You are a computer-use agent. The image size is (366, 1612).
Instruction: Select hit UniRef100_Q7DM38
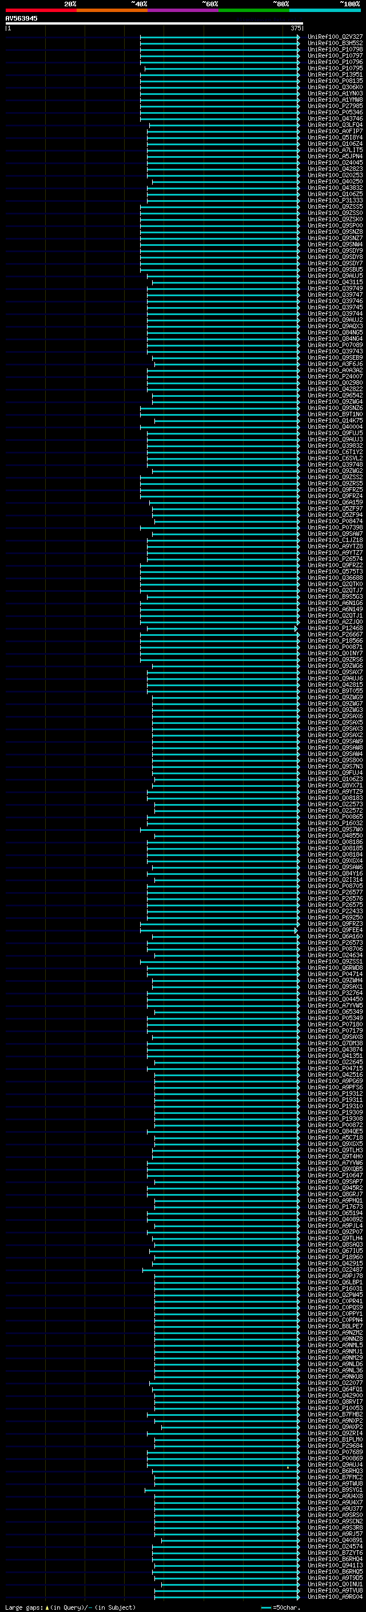point(335,1043)
